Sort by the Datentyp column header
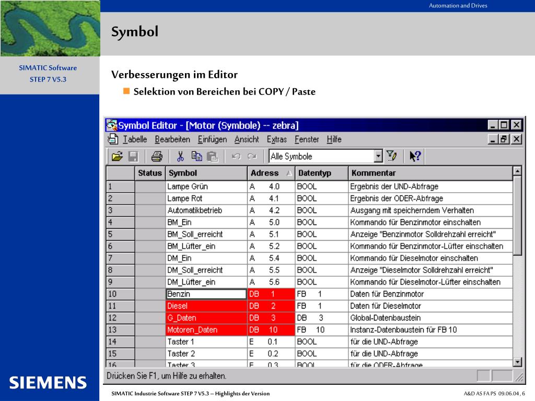Viewport: 535px width, 401px height. [321, 173]
